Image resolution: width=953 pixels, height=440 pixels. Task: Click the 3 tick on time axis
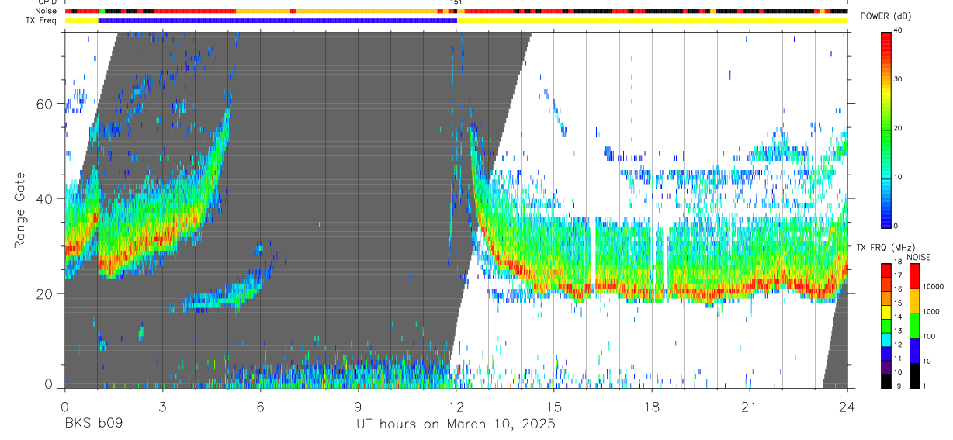click(x=162, y=406)
